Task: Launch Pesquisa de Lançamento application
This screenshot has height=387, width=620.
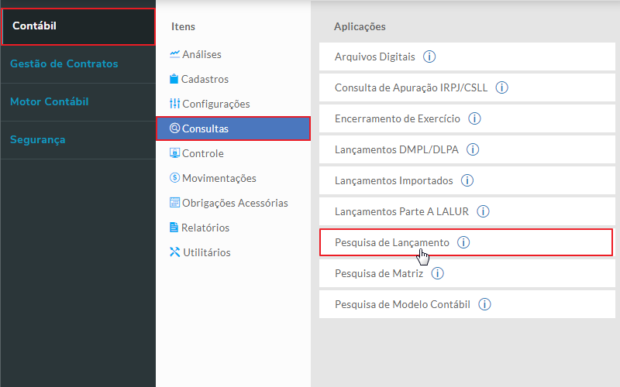Action: (391, 242)
